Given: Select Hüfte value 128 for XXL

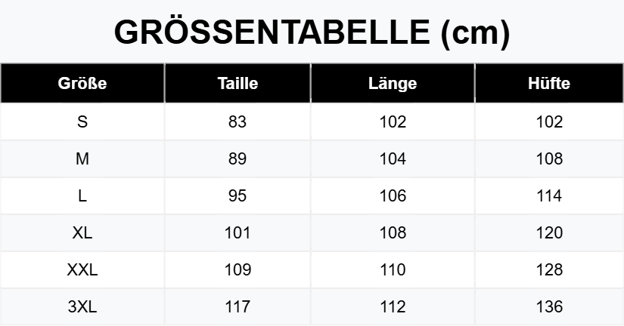Looking at the screenshot, I should pyautogui.click(x=549, y=269).
